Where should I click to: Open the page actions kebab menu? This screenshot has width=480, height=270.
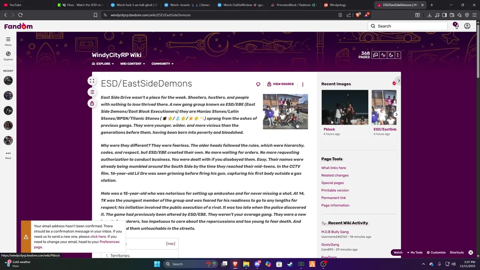click(303, 84)
